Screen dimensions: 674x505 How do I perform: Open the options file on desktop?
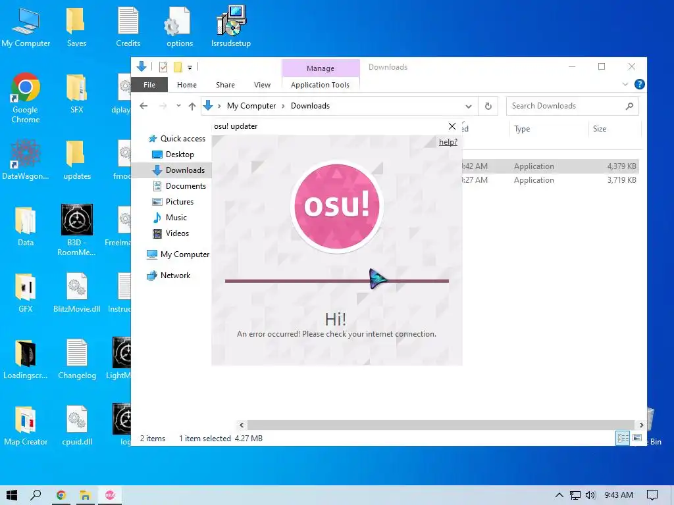coord(179,26)
